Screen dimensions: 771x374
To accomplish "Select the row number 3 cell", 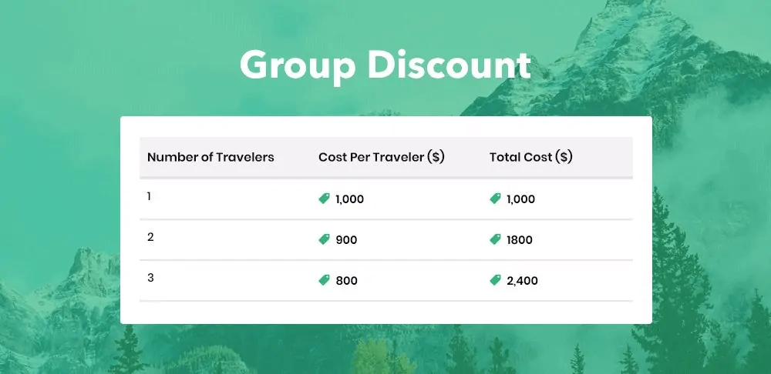I will point(150,278).
